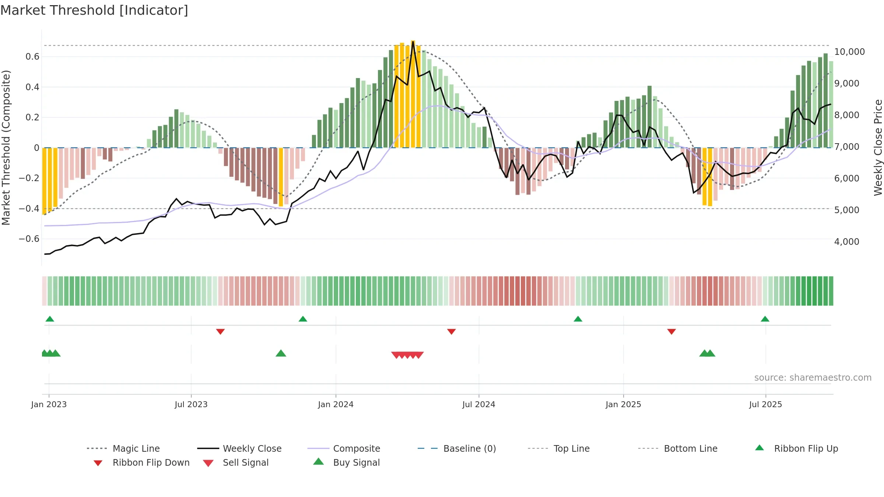Click the 0.2 composite axis label
This screenshot has width=884, height=497.
[x=32, y=117]
